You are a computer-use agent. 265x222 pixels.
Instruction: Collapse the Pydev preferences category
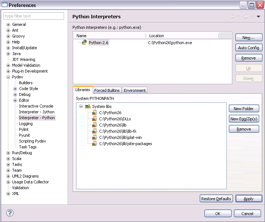(8, 77)
